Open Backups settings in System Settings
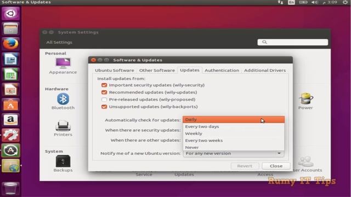This screenshot has width=351, height=197. [x=63, y=164]
